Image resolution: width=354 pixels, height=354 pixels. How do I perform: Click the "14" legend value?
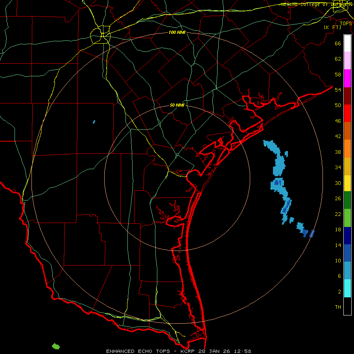(x=338, y=245)
